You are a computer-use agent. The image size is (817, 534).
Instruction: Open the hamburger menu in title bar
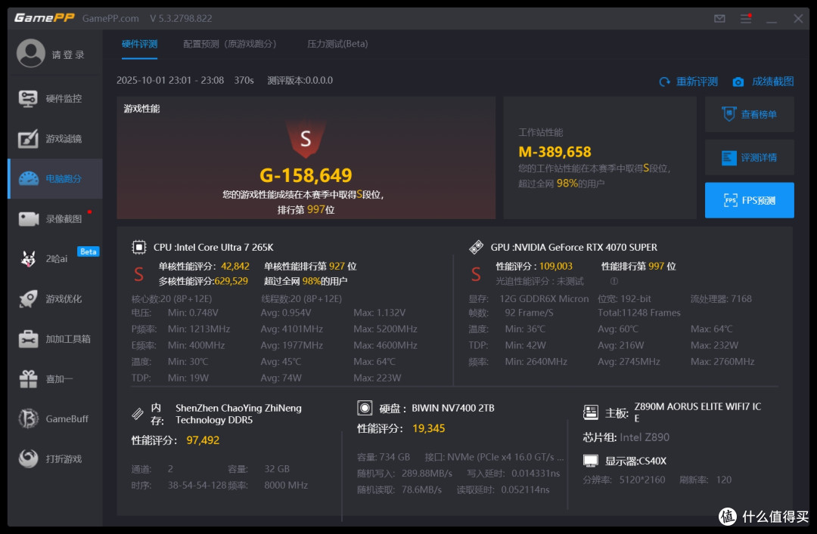click(746, 19)
